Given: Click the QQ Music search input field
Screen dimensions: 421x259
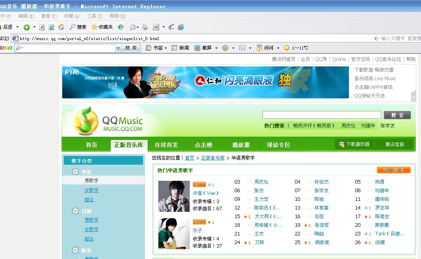Looking at the screenshot, I should coord(322,115).
